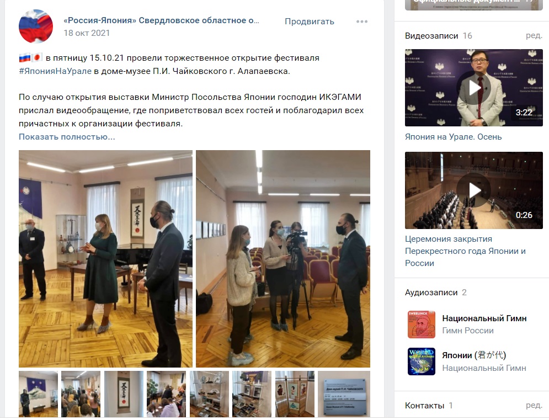Image resolution: width=549 pixels, height=420 pixels.
Task: Open the large photo with camera interview
Action: tap(283, 259)
